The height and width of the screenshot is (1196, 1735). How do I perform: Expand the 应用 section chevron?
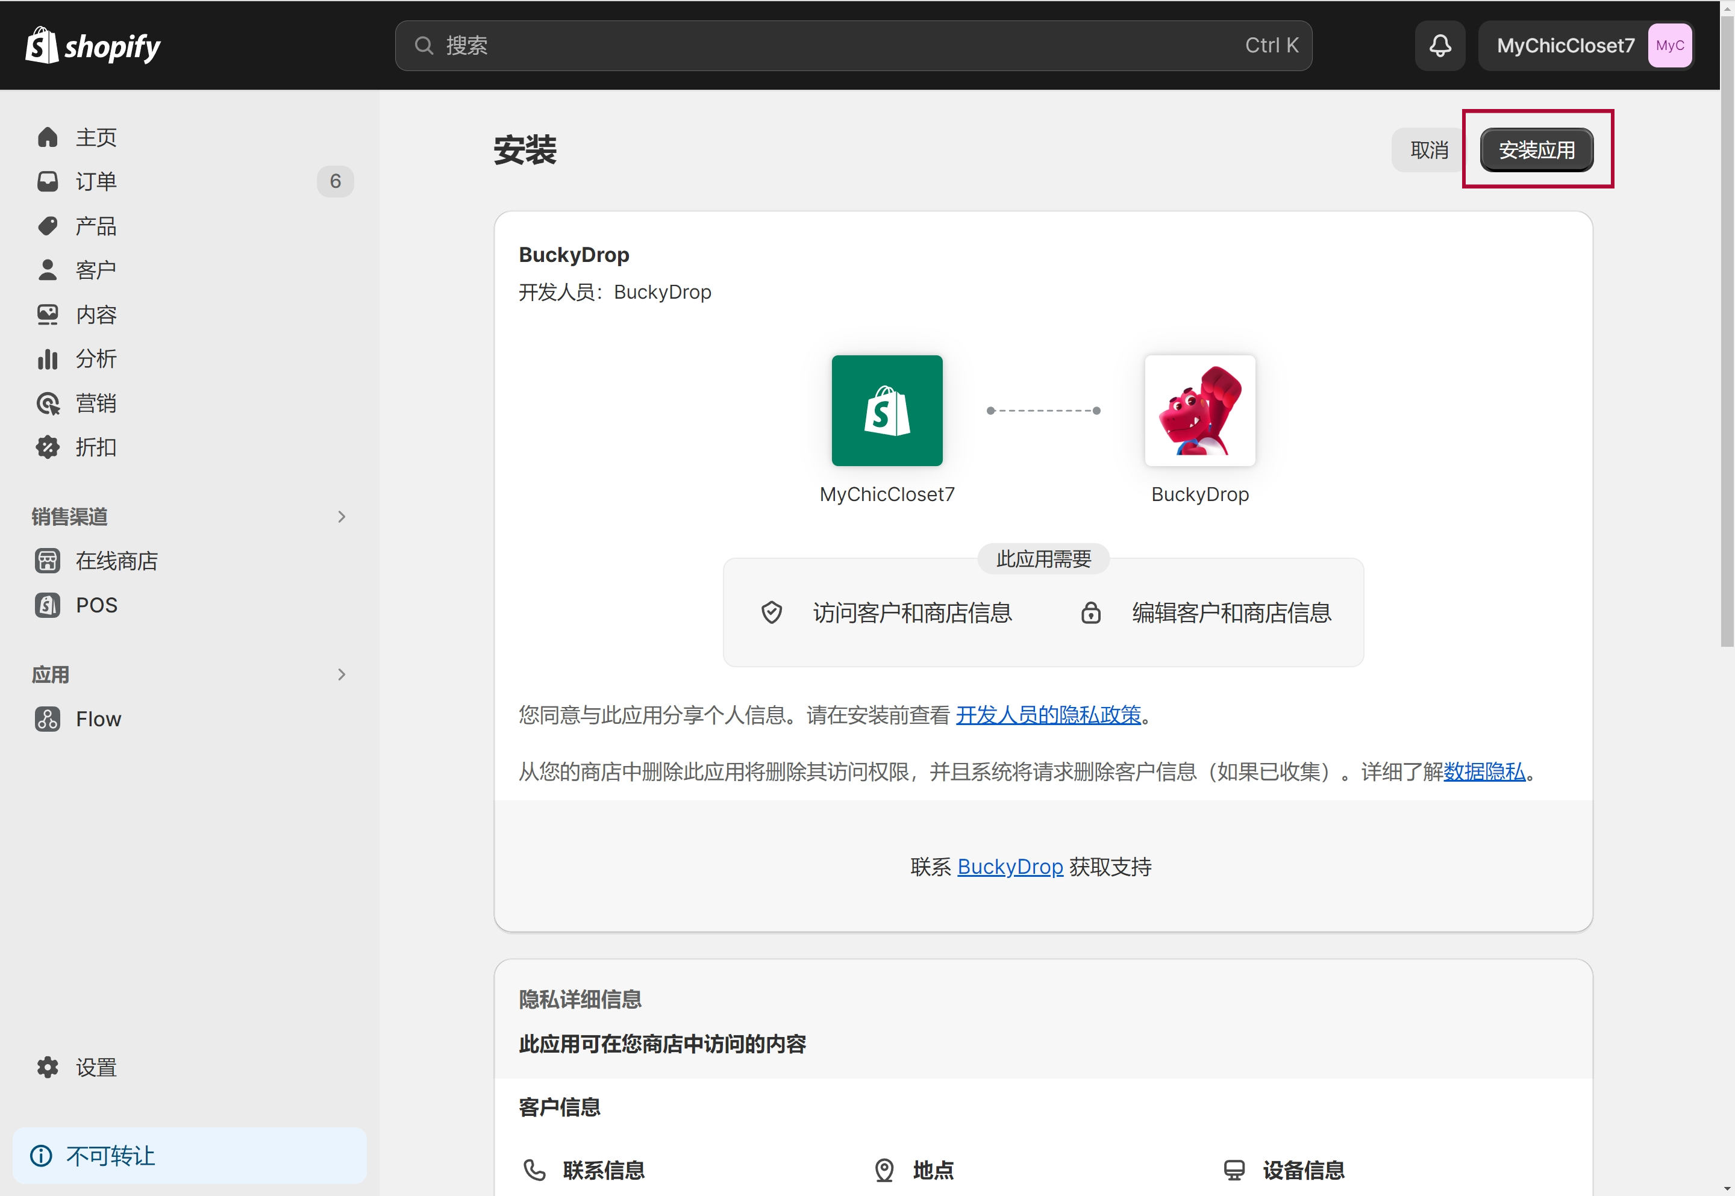click(342, 674)
